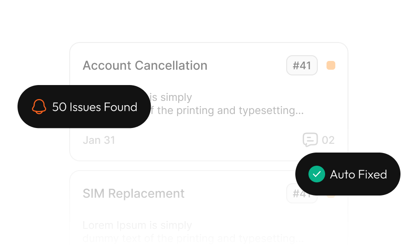Image resolution: width=418 pixels, height=249 pixels.
Task: Click the 'Lorem Ipsum is simply' text line
Action: coord(137,226)
